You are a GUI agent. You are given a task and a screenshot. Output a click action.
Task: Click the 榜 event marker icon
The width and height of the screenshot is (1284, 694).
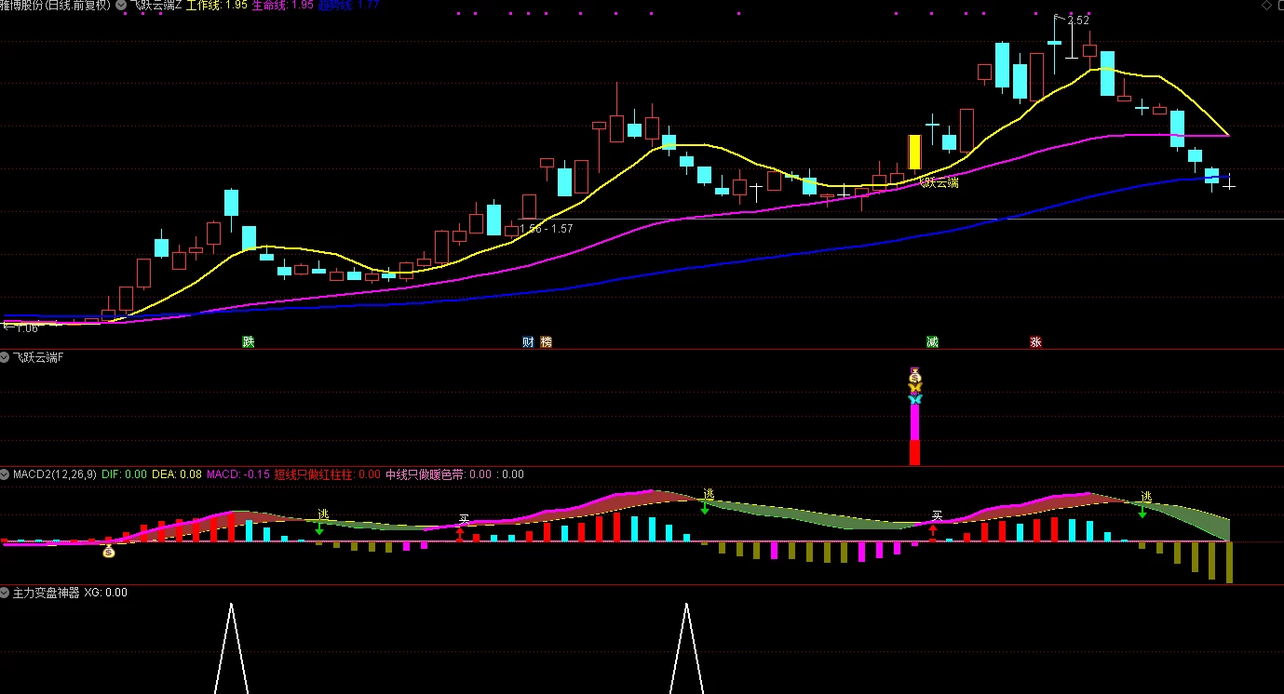point(547,342)
